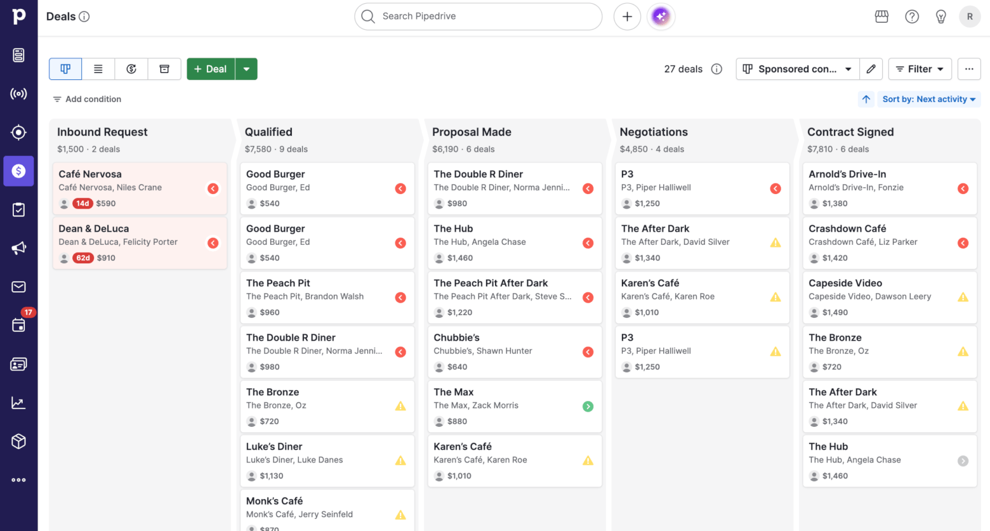The height and width of the screenshot is (531, 990).
Task: Click overdue icon on Arnold's Drive-In deal
Action: click(963, 188)
